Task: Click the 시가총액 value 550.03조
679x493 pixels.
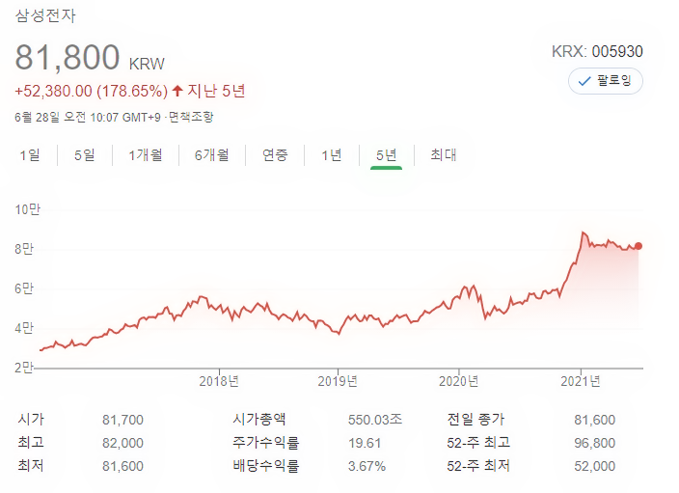Action: click(x=375, y=420)
